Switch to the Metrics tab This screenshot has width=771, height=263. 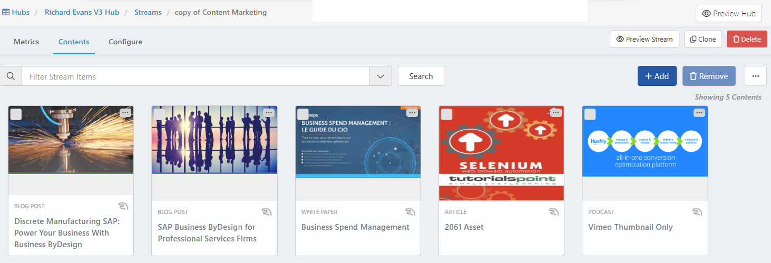[x=26, y=42]
